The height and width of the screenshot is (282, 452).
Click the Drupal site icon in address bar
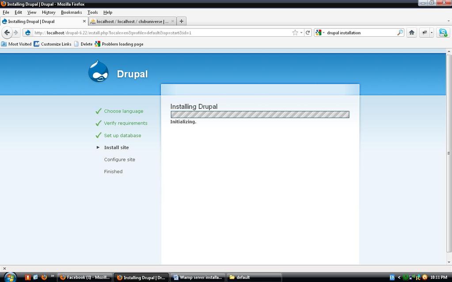tap(28, 33)
